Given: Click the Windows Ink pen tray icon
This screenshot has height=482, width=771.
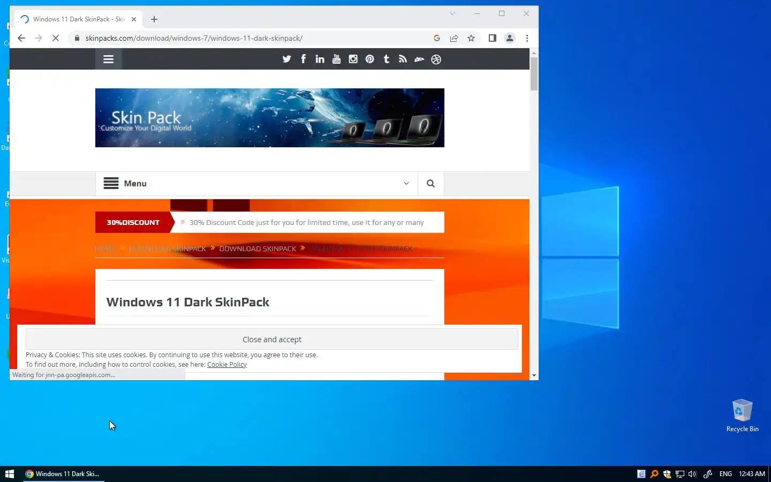Looking at the screenshot, I should 707,474.
